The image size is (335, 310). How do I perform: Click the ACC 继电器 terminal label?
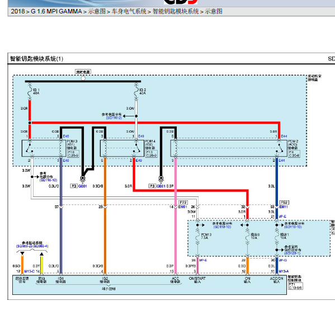(176, 280)
